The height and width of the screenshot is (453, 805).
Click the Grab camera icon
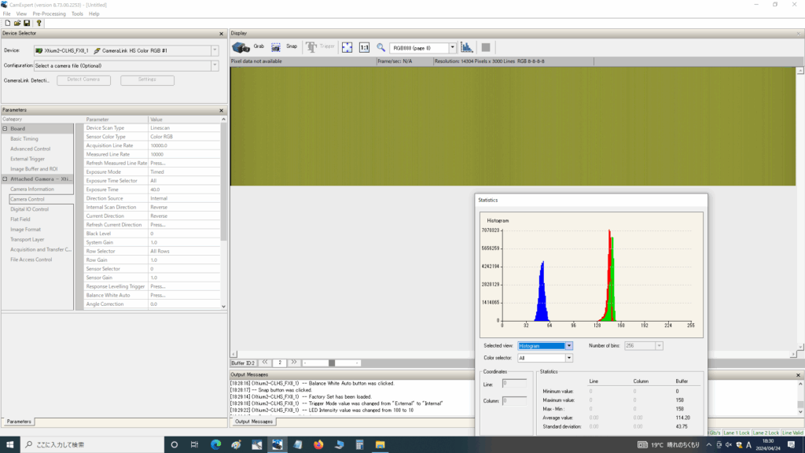click(241, 47)
